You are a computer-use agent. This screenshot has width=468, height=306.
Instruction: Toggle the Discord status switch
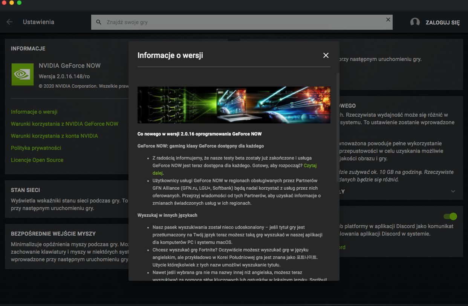pyautogui.click(x=450, y=216)
